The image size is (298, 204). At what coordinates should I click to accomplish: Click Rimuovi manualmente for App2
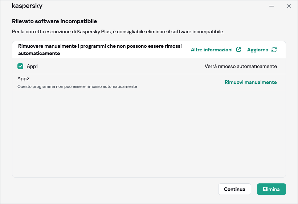(x=250, y=82)
